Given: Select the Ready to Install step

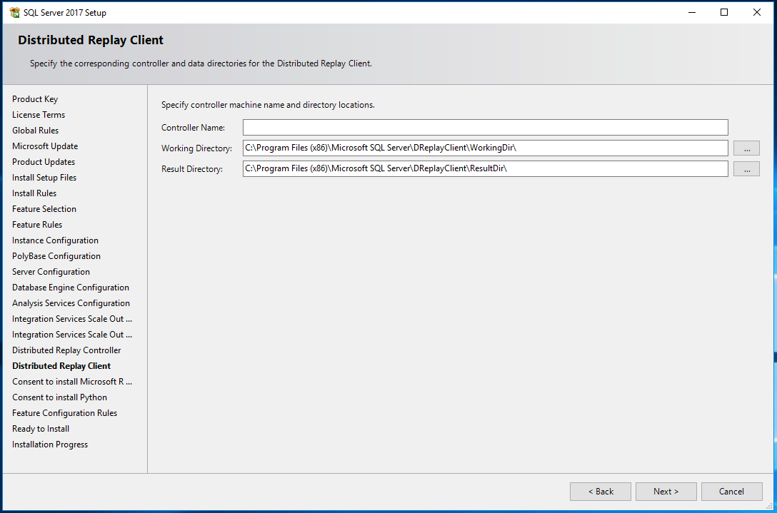Looking at the screenshot, I should (x=41, y=429).
